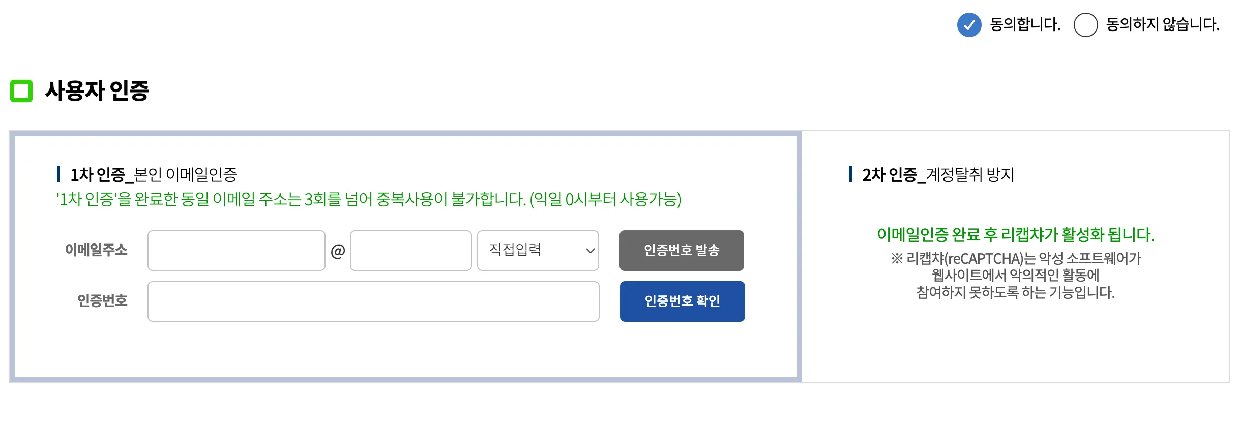Select the 동의하지 않습니다 radio button
This screenshot has height=427, width=1239.
(x=1085, y=25)
